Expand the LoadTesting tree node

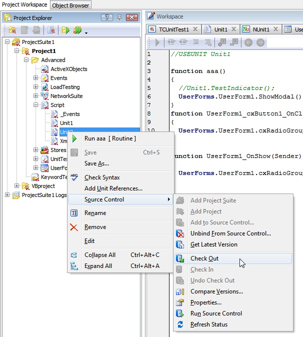[x=36, y=87]
